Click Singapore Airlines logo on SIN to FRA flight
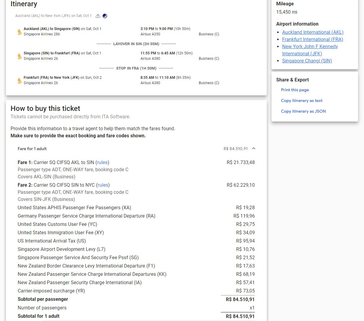This screenshot has width=364, height=321. click(x=19, y=56)
